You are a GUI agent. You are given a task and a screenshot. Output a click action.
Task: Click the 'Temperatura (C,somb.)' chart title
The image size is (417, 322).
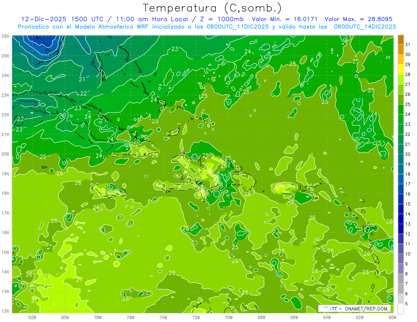pos(212,8)
